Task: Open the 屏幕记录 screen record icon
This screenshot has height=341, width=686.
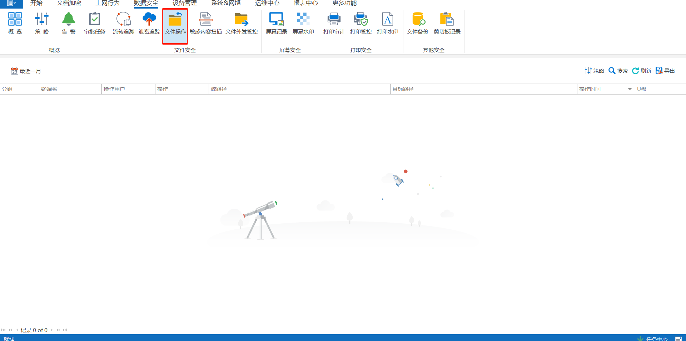Action: pos(277,23)
